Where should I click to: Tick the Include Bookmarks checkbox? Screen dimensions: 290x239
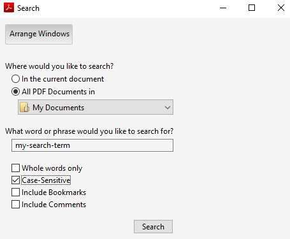[15, 192]
